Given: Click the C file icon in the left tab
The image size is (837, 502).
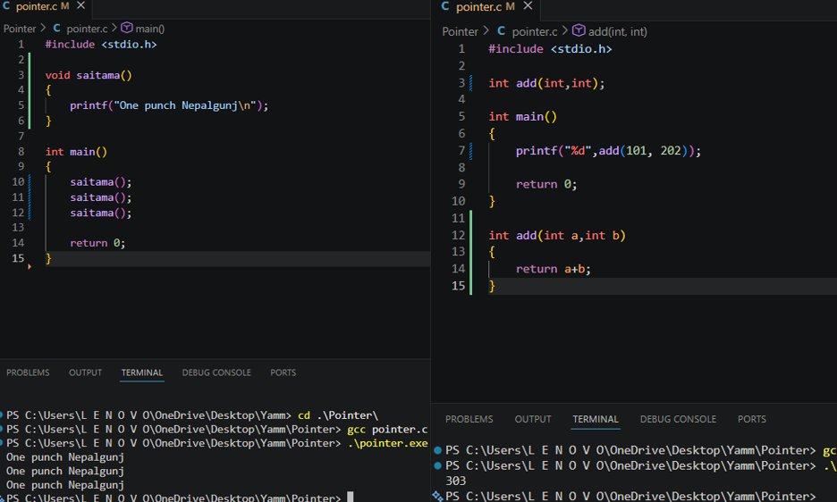Looking at the screenshot, I should pos(6,6).
